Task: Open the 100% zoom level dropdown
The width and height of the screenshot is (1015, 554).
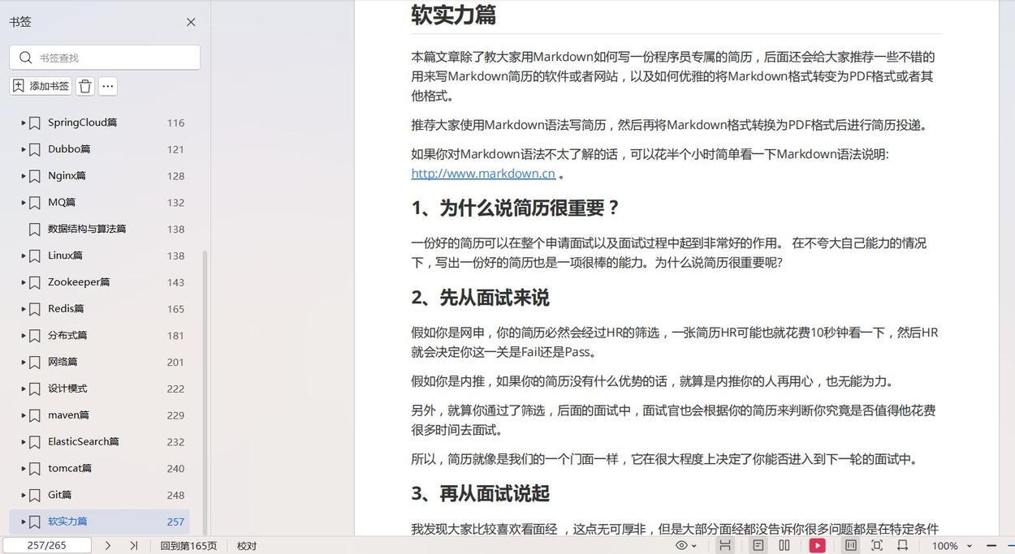Action: pyautogui.click(x=952, y=546)
